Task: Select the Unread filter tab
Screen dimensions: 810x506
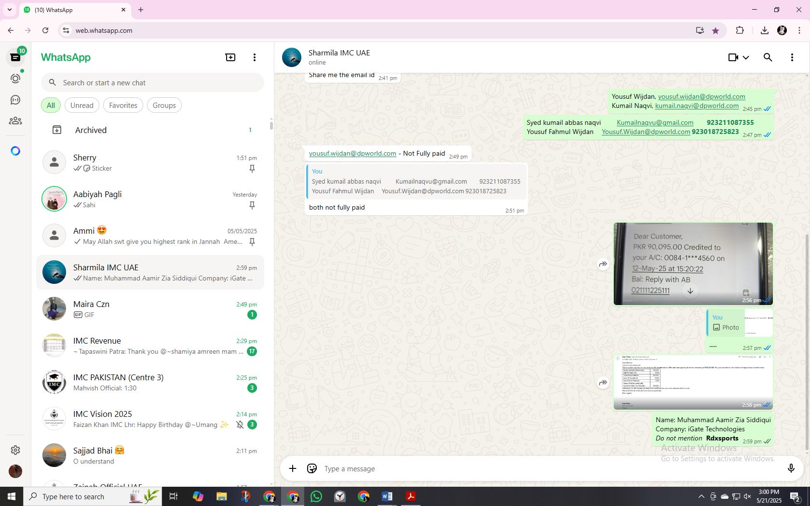Action: click(82, 105)
